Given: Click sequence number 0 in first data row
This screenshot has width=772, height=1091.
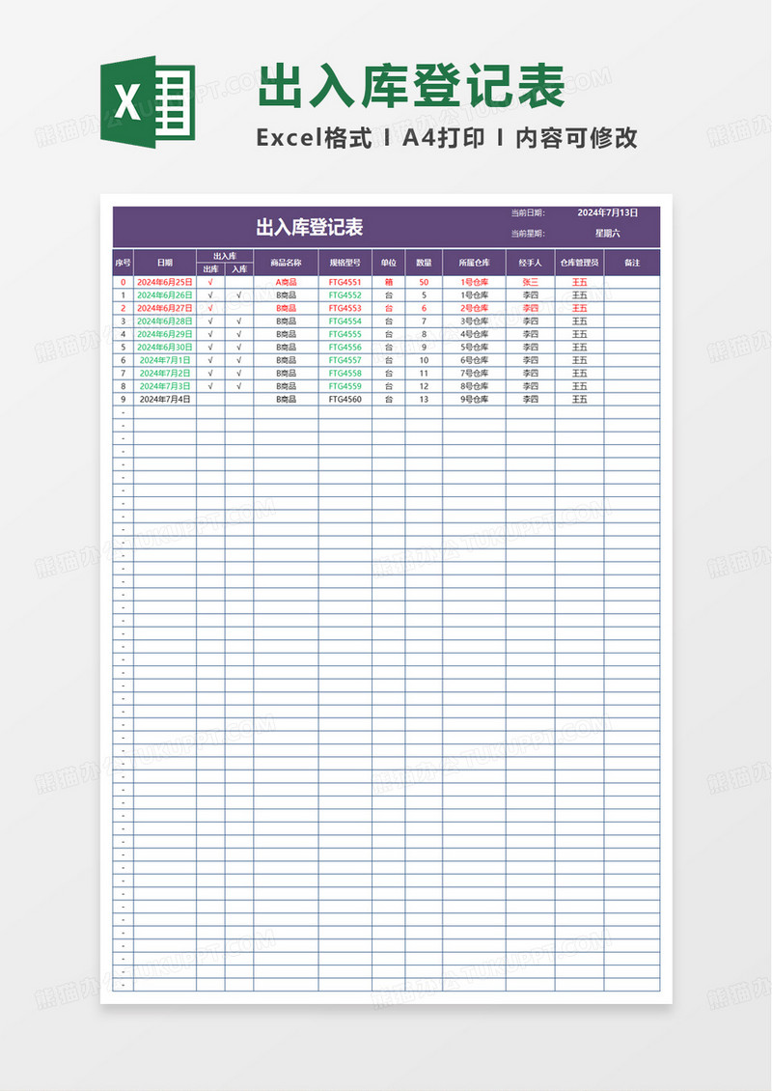Looking at the screenshot, I should coord(124,283).
